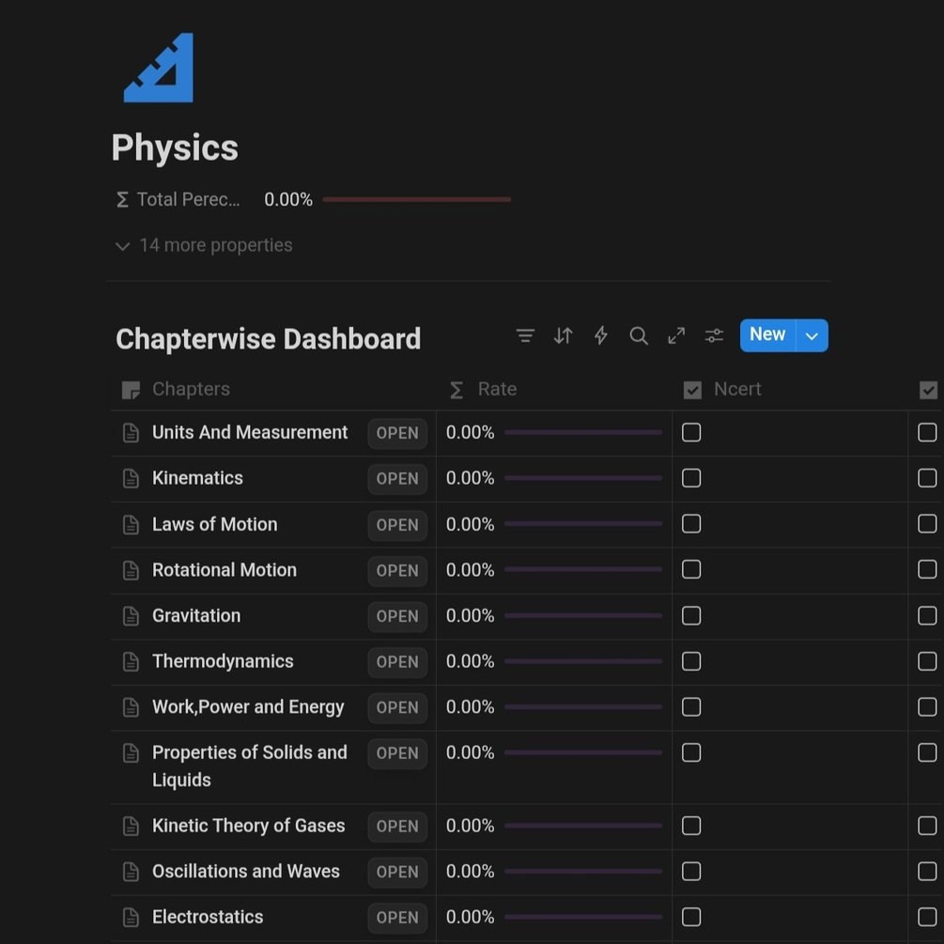Viewport: 944px width, 944px height.
Task: Open database in full page icon
Action: coord(676,335)
